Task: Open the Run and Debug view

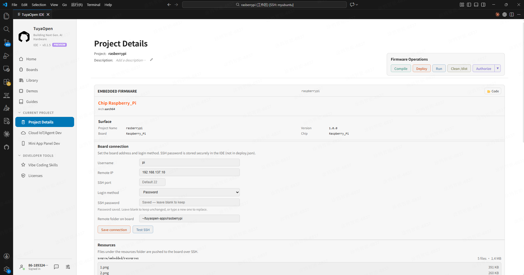Action: coord(7,56)
